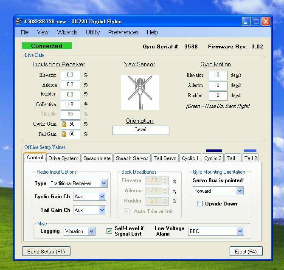Click the Aileron deadband stepper arrows
Screen dimensions: 284x270
165,191
